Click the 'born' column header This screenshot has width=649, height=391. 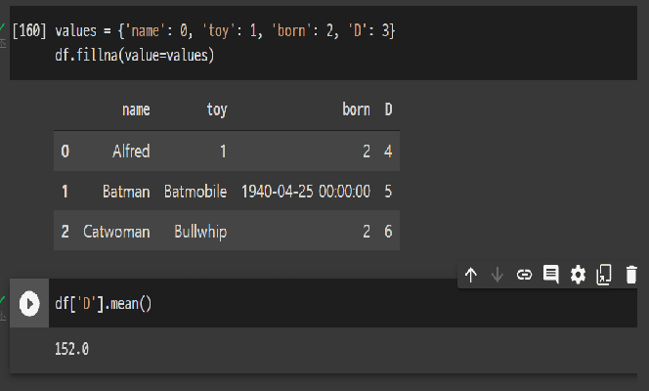[x=356, y=110]
